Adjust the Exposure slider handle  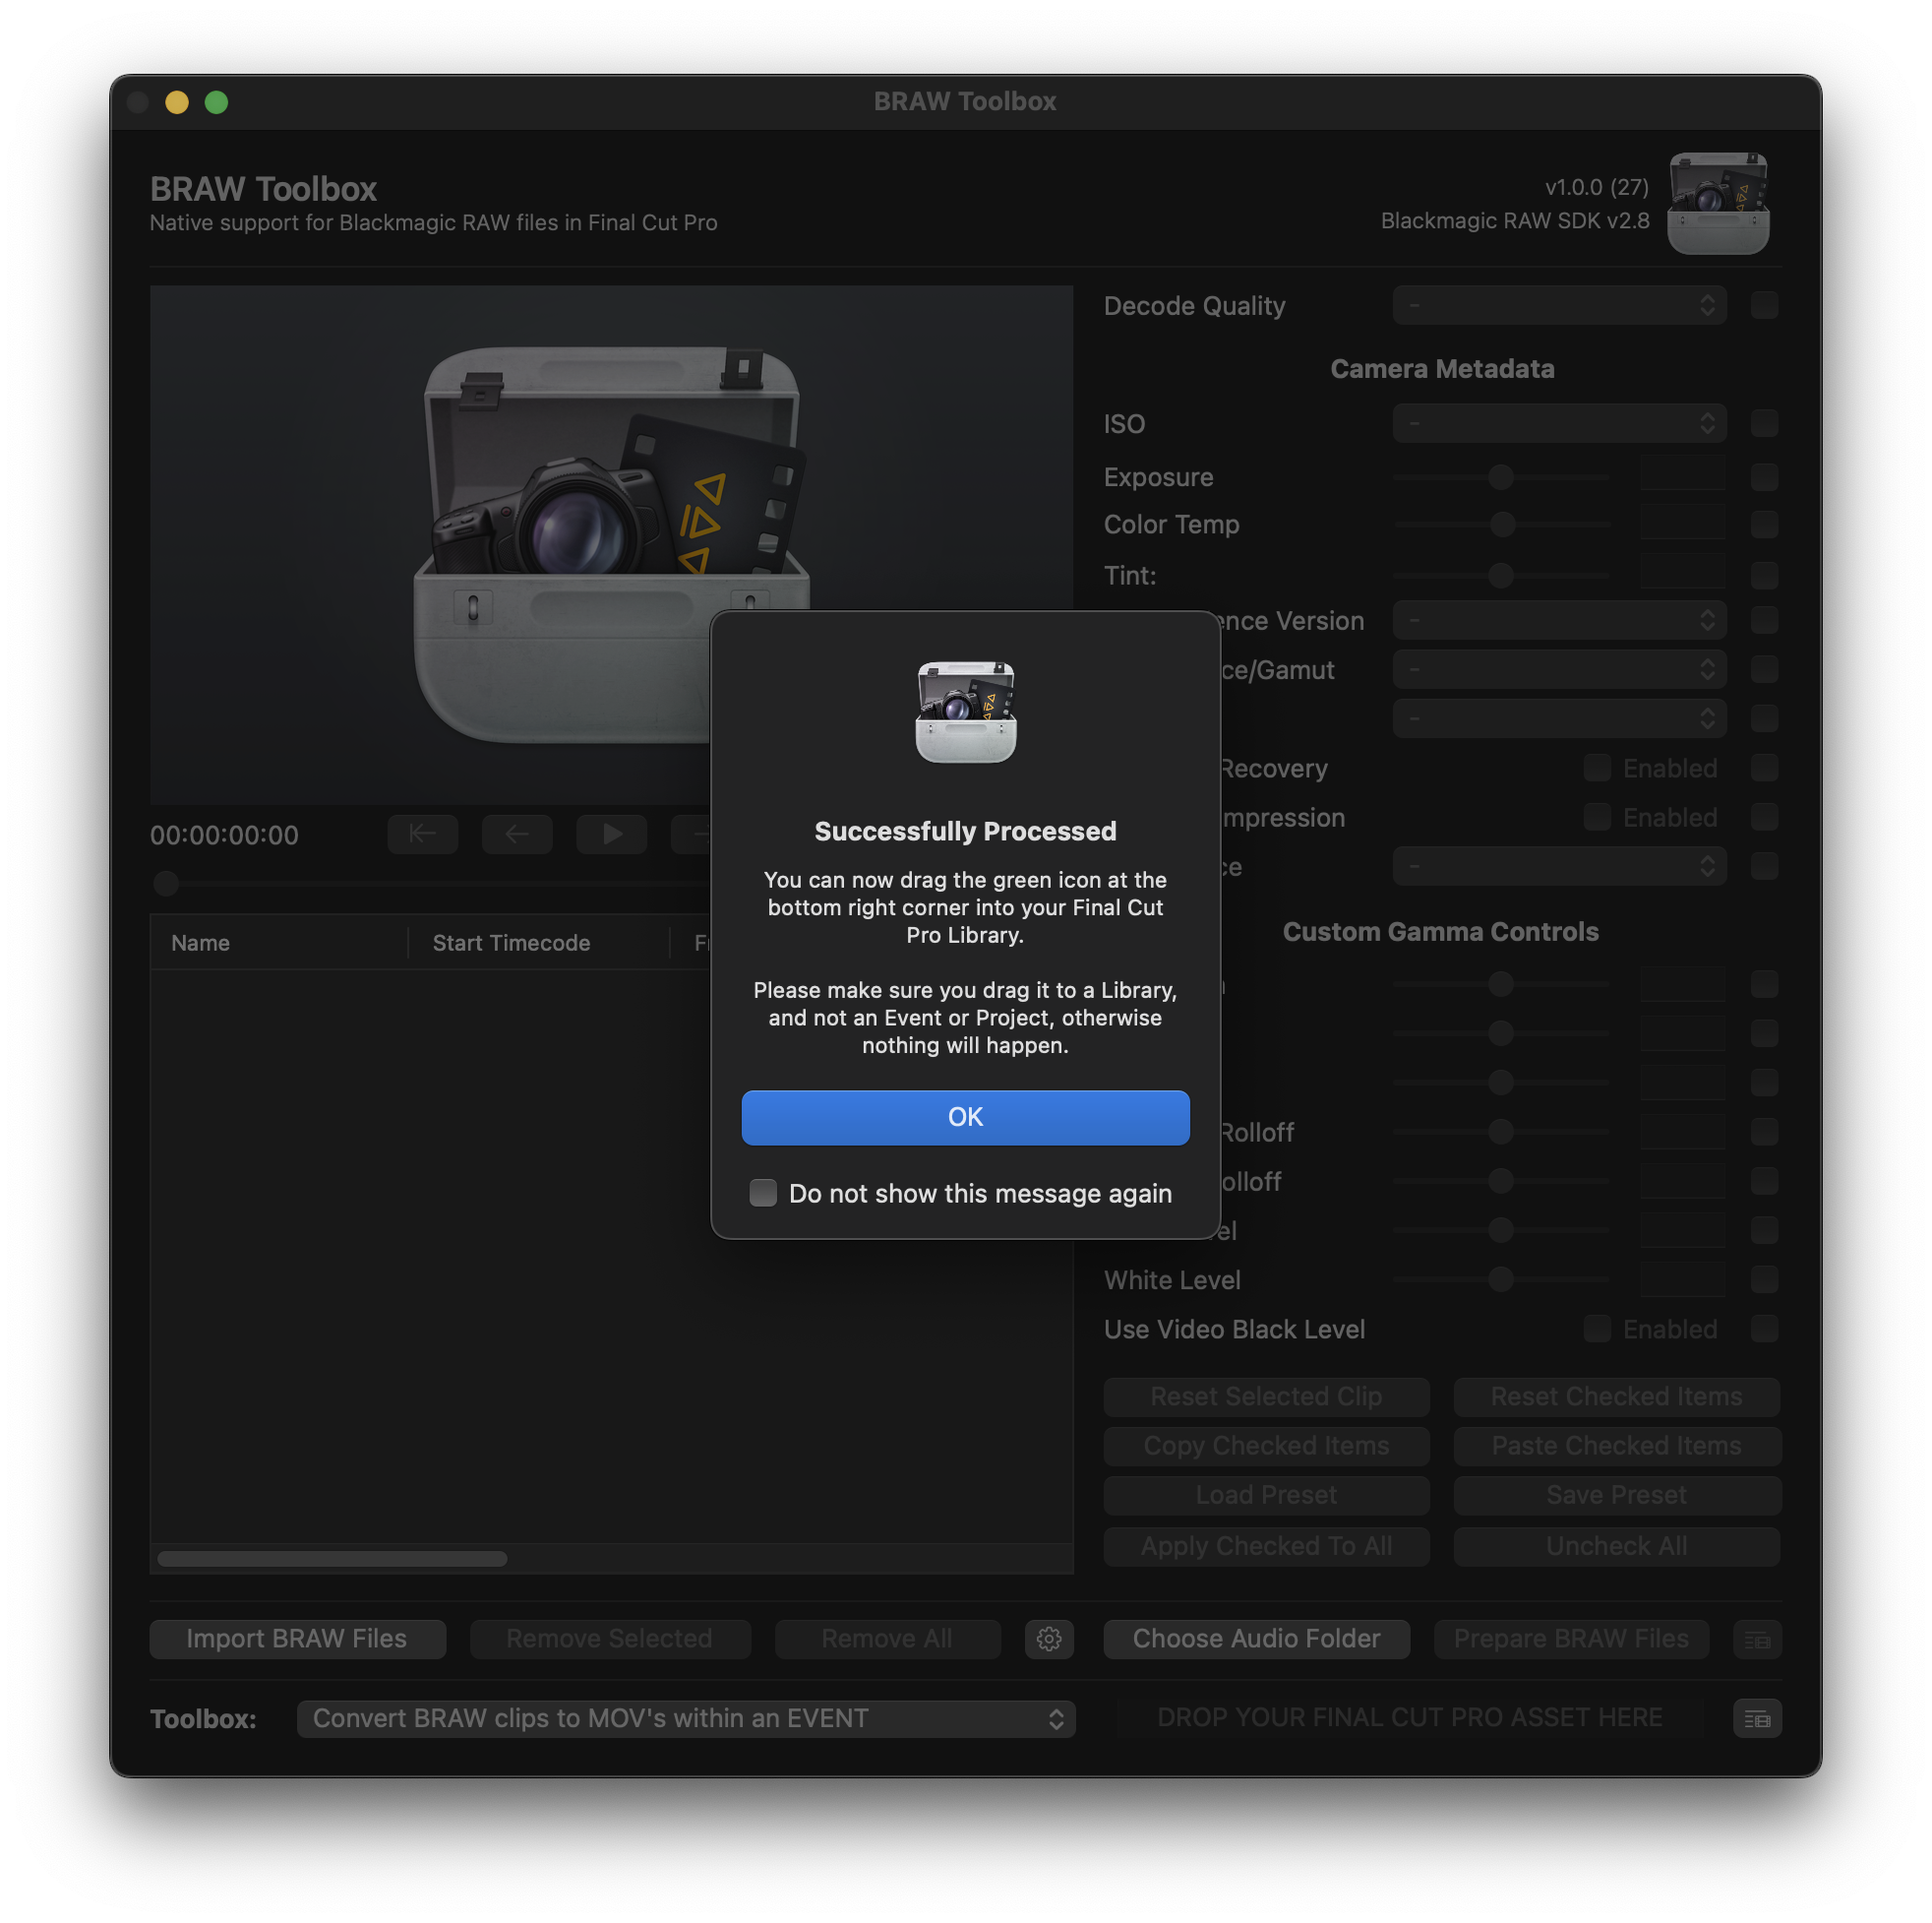click(1500, 478)
